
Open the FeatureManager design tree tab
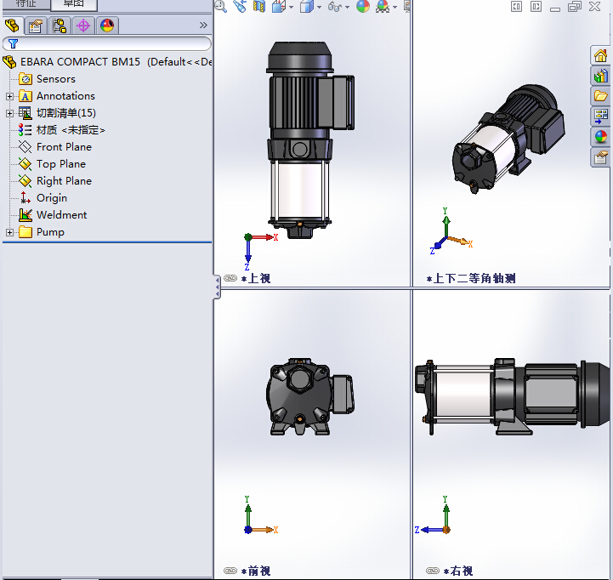pos(13,26)
